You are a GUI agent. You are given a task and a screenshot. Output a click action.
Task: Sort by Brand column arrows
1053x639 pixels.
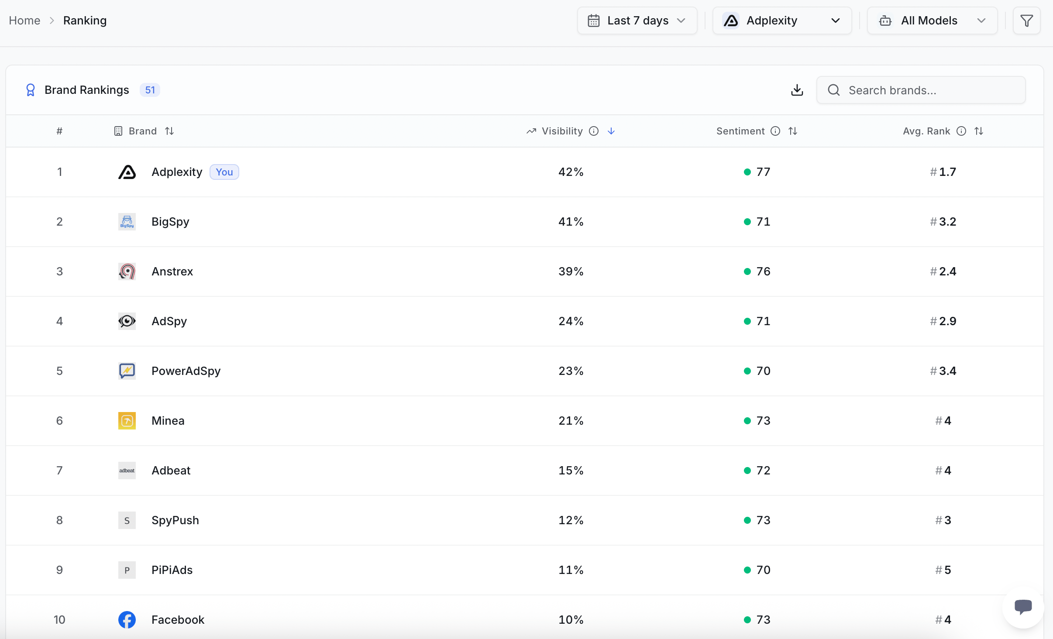coord(169,131)
